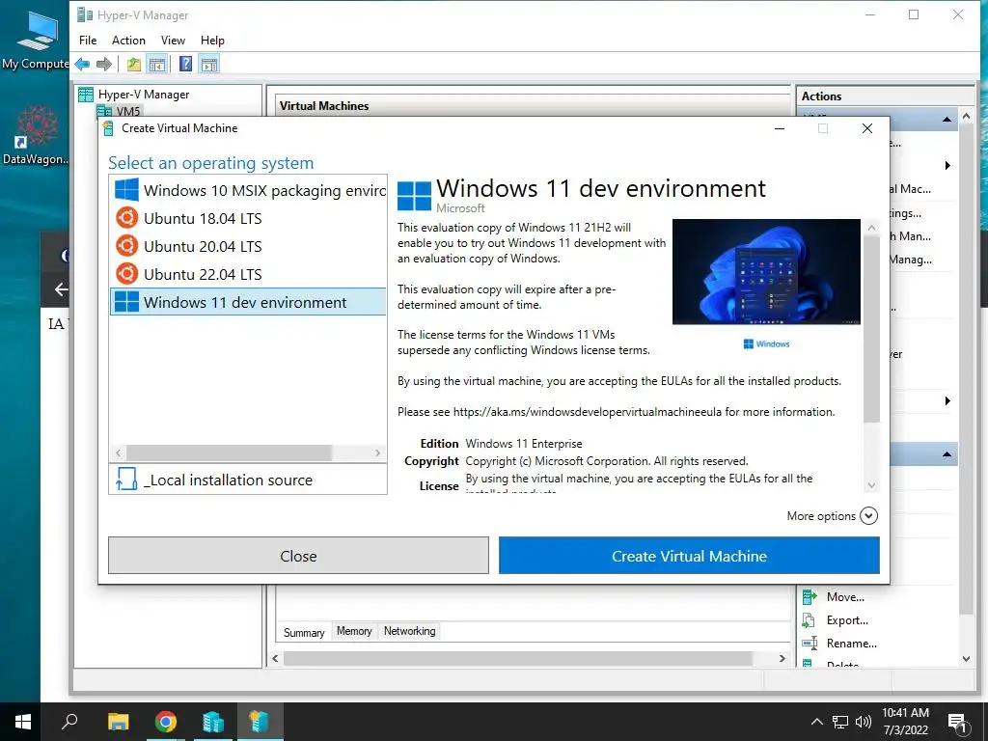988x741 pixels.
Task: Expand More options chevron
Action: click(868, 516)
